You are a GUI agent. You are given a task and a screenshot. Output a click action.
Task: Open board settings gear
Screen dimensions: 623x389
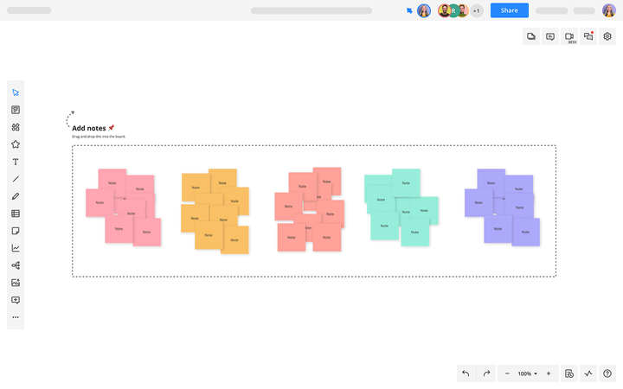click(x=607, y=36)
